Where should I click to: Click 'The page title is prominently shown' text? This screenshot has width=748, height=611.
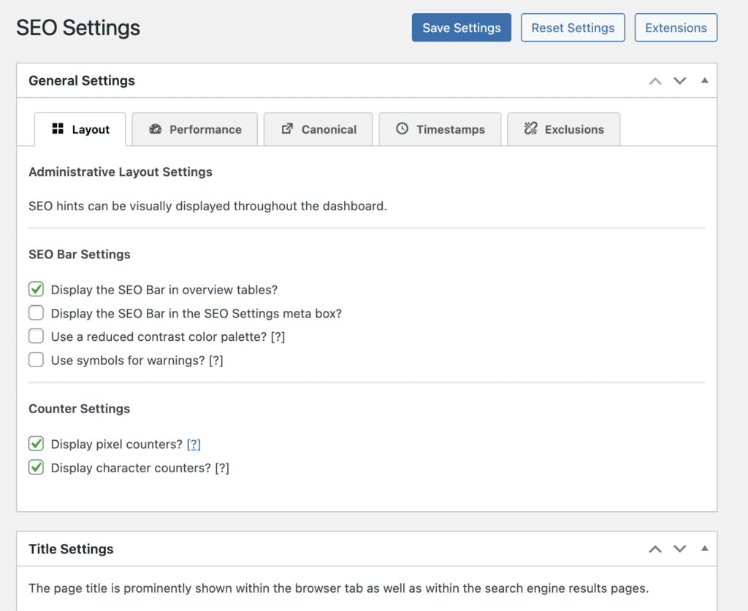click(339, 588)
